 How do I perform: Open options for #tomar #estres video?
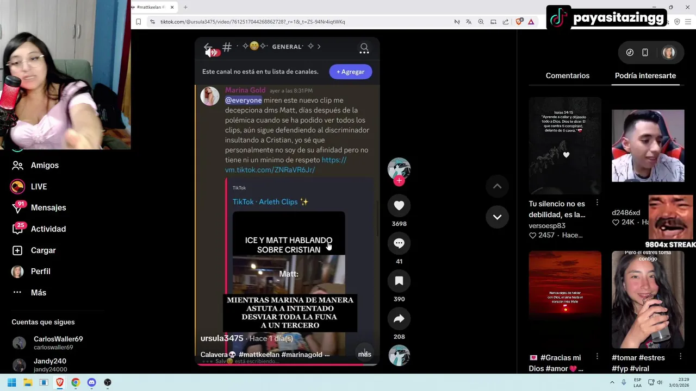680,357
